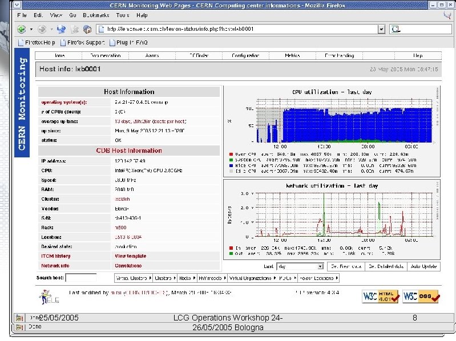Focus the address bar URL field
This screenshot has width=456, height=341.
[x=241, y=29]
